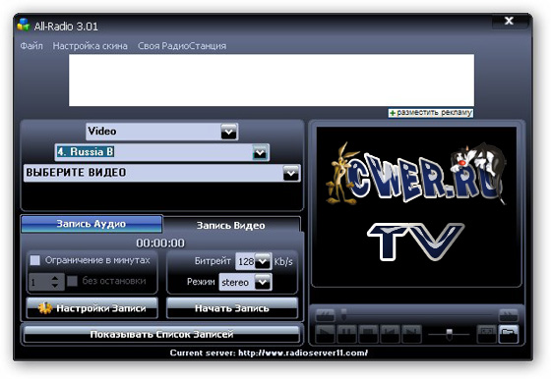Click the previous track button
The height and width of the screenshot is (379, 551).
390,334
